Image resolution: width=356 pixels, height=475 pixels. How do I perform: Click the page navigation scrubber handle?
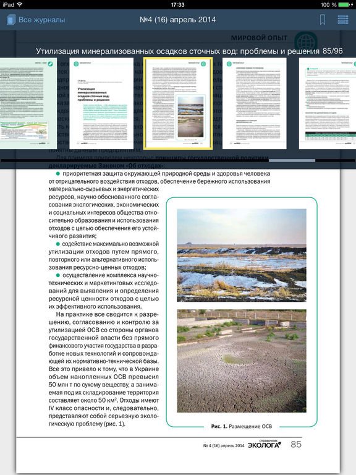click(292, 160)
